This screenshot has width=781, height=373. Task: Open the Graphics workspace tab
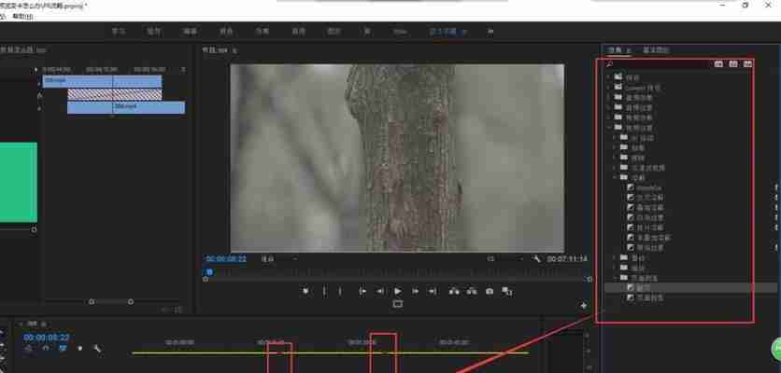click(334, 32)
